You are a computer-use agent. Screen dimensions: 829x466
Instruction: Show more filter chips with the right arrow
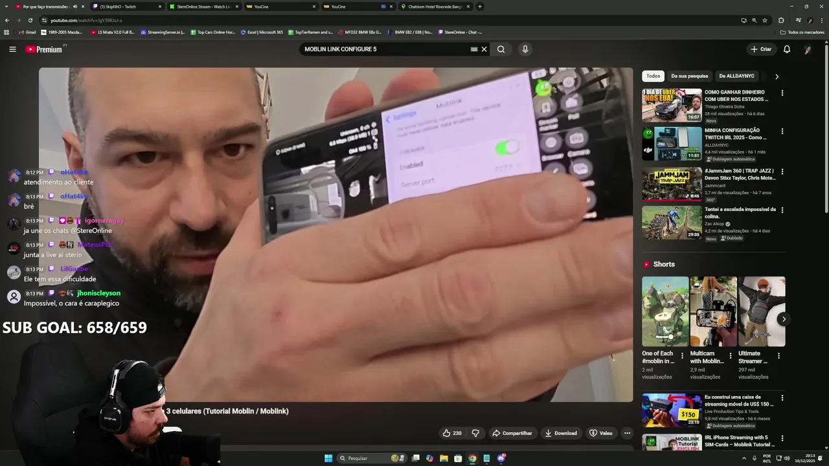[777, 76]
